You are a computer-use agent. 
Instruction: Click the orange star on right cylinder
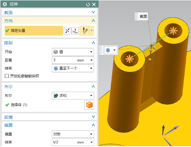(x=173, y=31)
